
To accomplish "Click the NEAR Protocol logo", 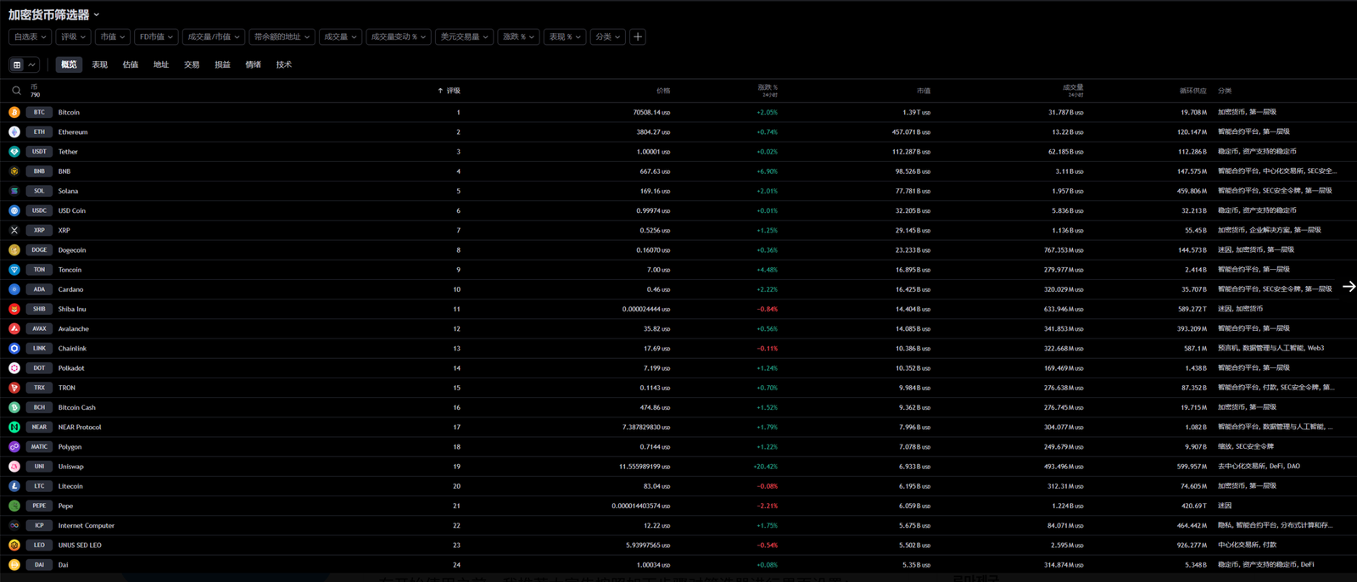I will click(14, 427).
